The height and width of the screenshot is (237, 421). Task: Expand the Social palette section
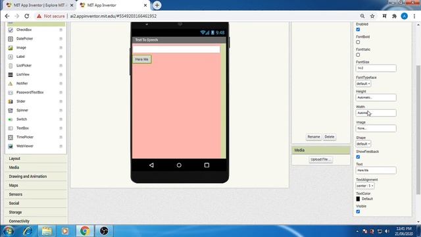(x=36, y=203)
